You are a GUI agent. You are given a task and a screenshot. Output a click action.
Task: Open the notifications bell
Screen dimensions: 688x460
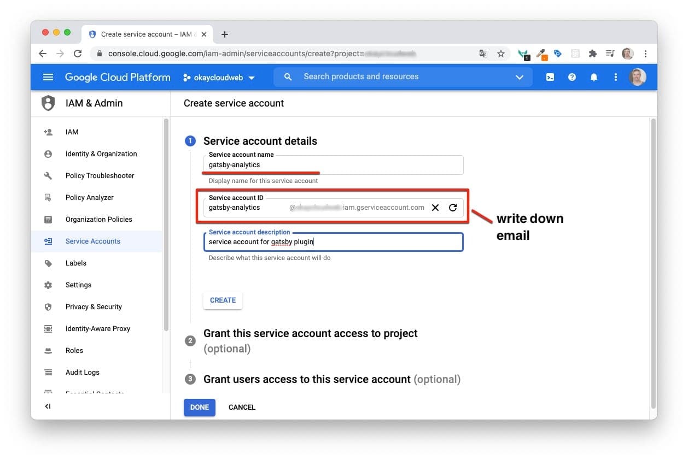tap(594, 77)
